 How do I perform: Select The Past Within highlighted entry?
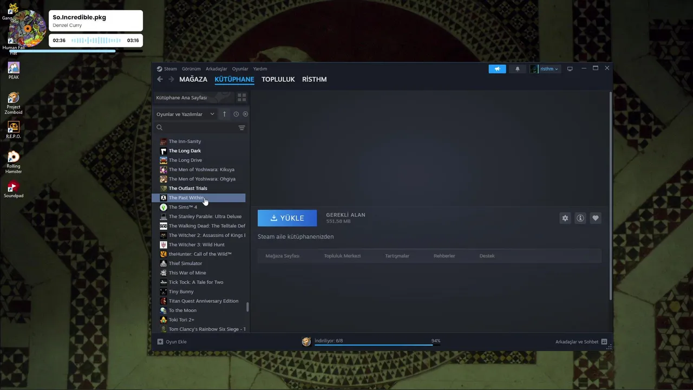tap(199, 198)
